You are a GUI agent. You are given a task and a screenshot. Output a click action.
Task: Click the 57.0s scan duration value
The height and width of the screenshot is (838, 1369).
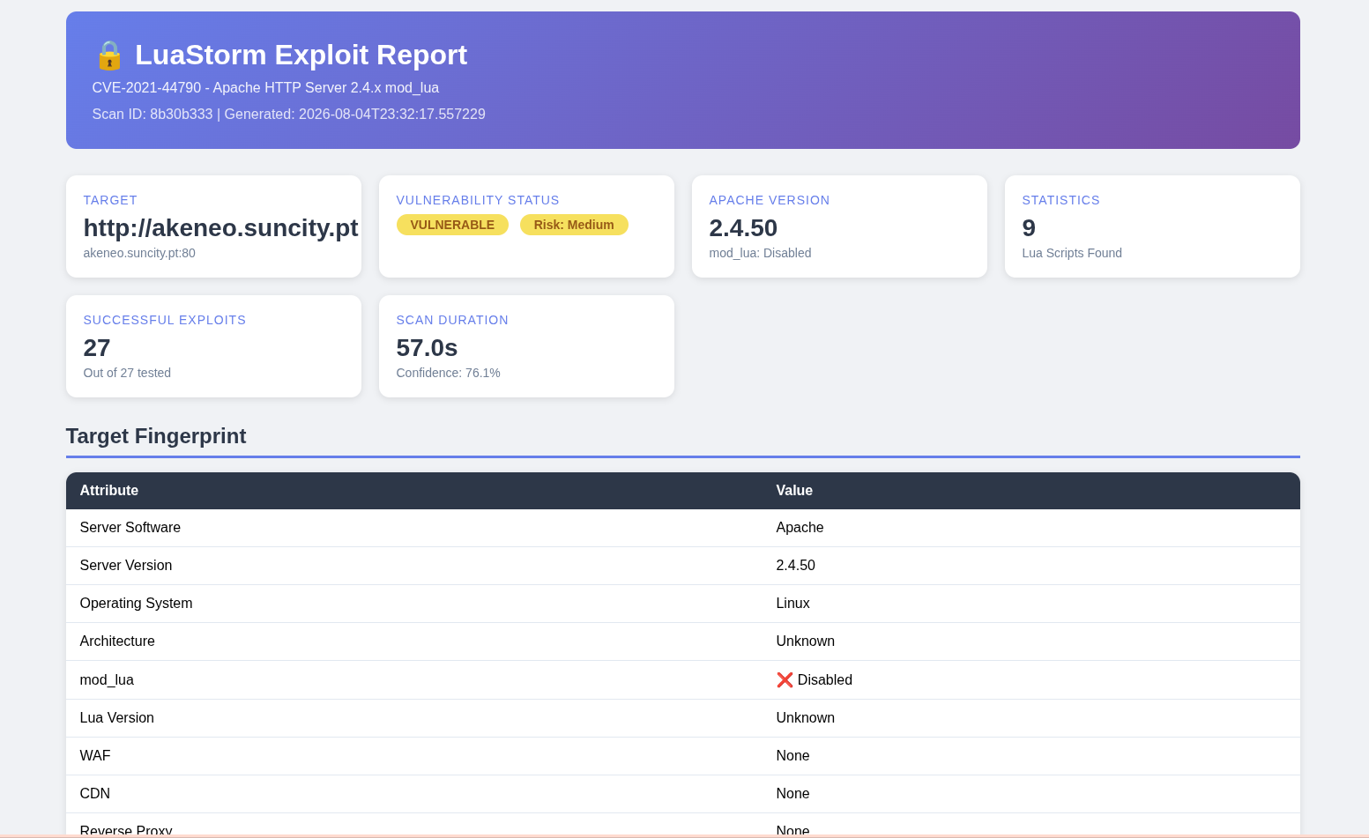tap(427, 348)
